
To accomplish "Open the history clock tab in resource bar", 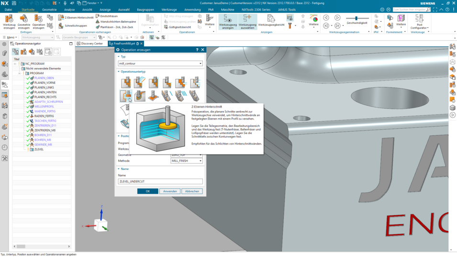I will tap(5, 147).
